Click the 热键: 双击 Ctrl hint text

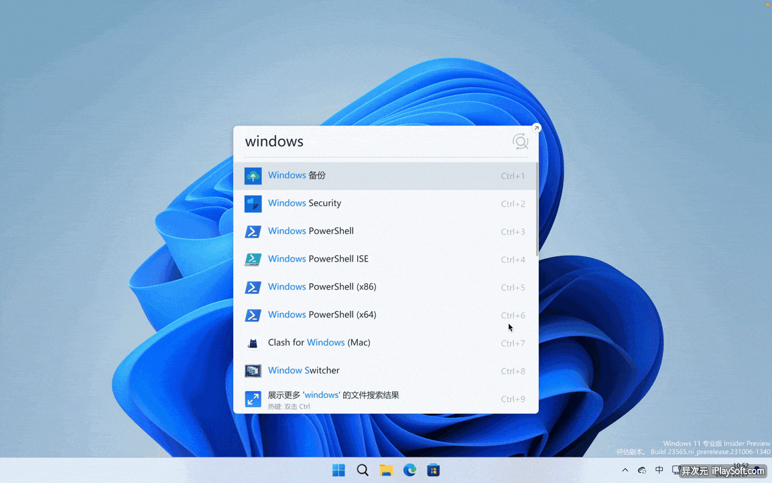tap(289, 407)
